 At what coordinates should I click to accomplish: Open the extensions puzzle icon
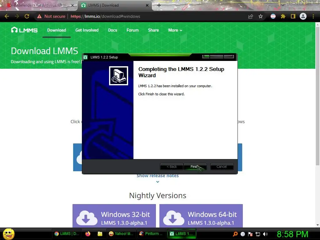(x=283, y=16)
